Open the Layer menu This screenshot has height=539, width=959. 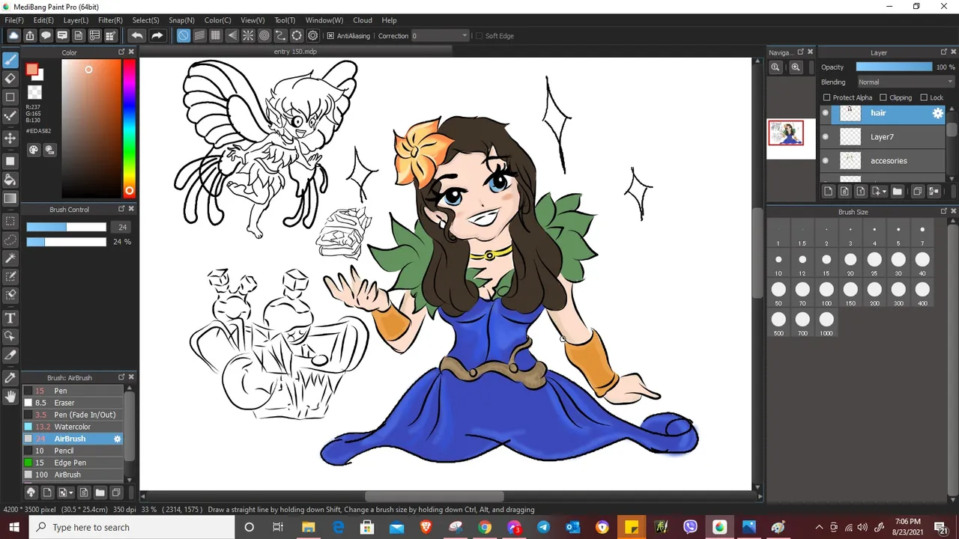[76, 20]
